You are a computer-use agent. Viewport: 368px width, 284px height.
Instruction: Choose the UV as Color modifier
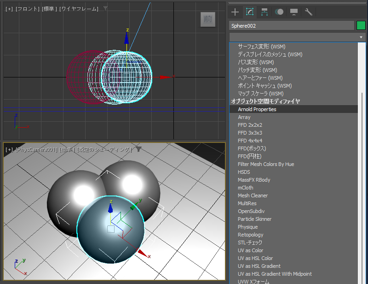(293, 250)
